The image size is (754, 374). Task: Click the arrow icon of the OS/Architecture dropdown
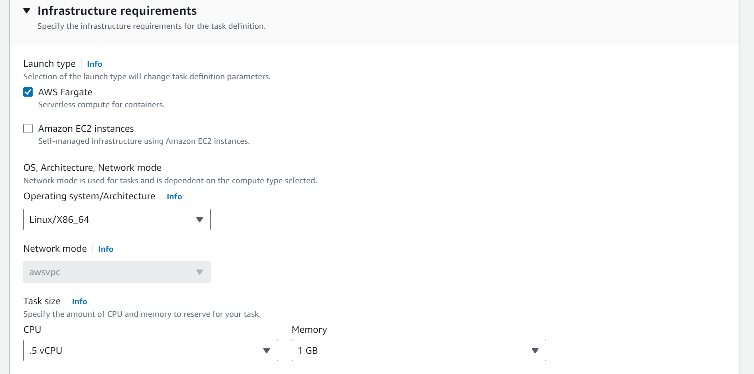tap(199, 219)
